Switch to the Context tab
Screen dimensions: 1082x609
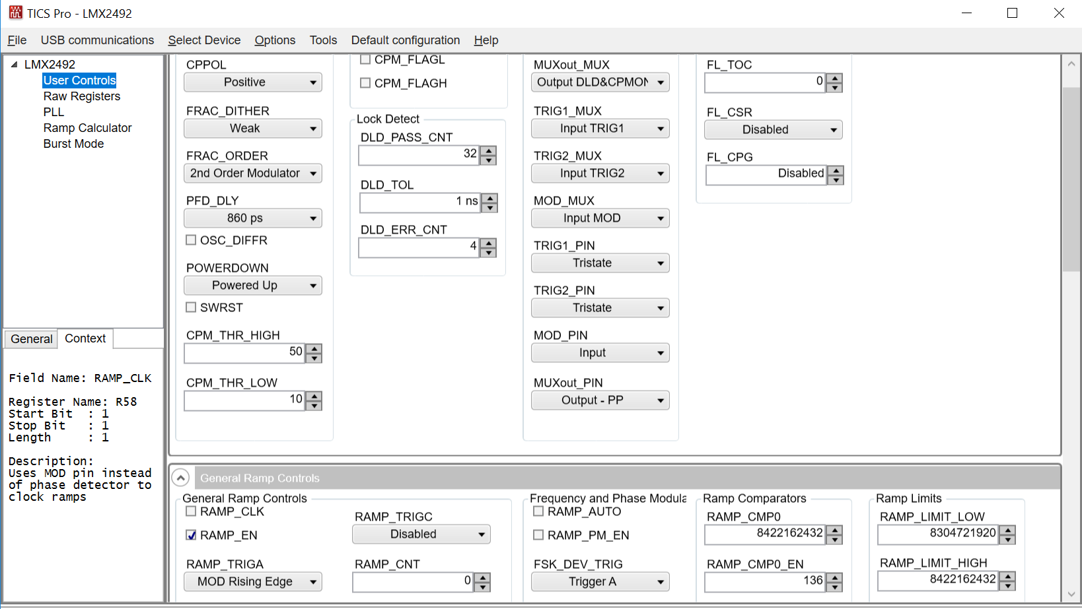coord(85,338)
